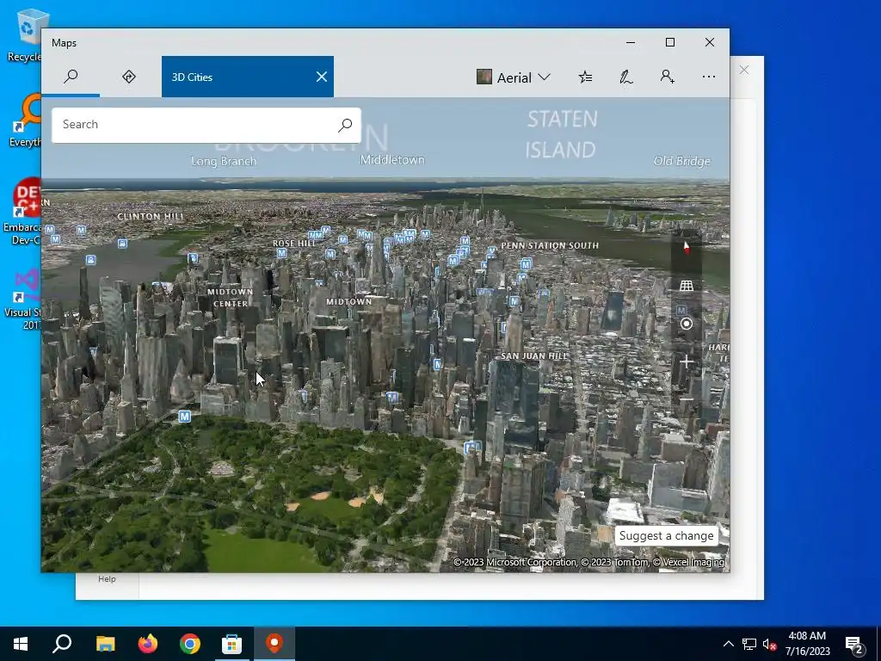Click the muted volume tray icon
881x661 pixels.
(769, 644)
